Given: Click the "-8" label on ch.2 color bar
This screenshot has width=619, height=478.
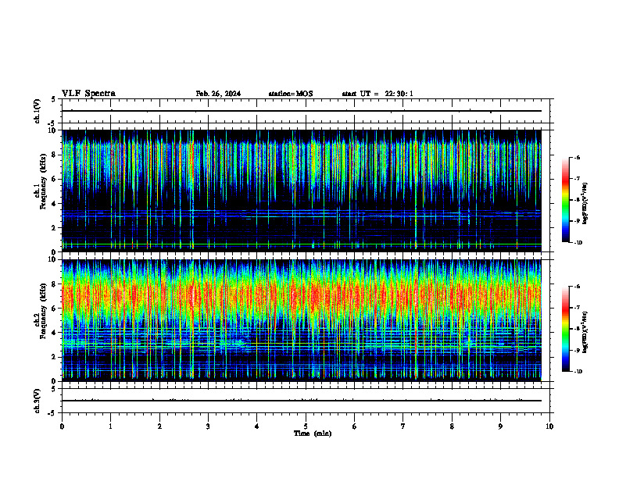Looking at the screenshot, I should (x=577, y=329).
